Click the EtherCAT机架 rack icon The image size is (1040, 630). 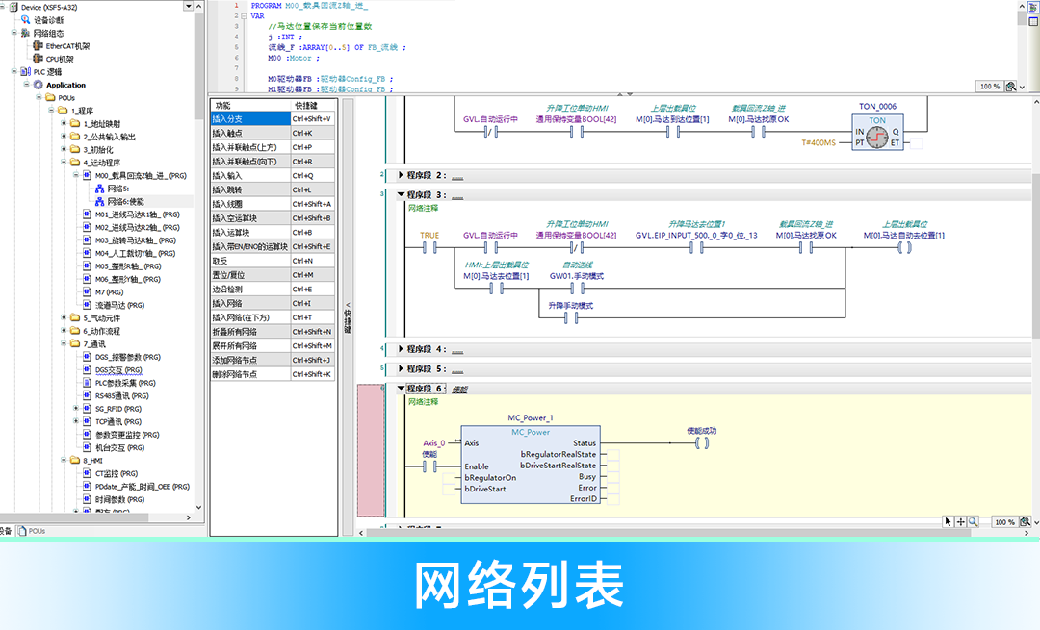[x=38, y=45]
